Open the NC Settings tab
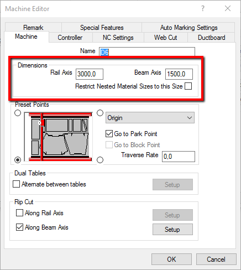The width and height of the screenshot is (241, 270). pos(118,38)
